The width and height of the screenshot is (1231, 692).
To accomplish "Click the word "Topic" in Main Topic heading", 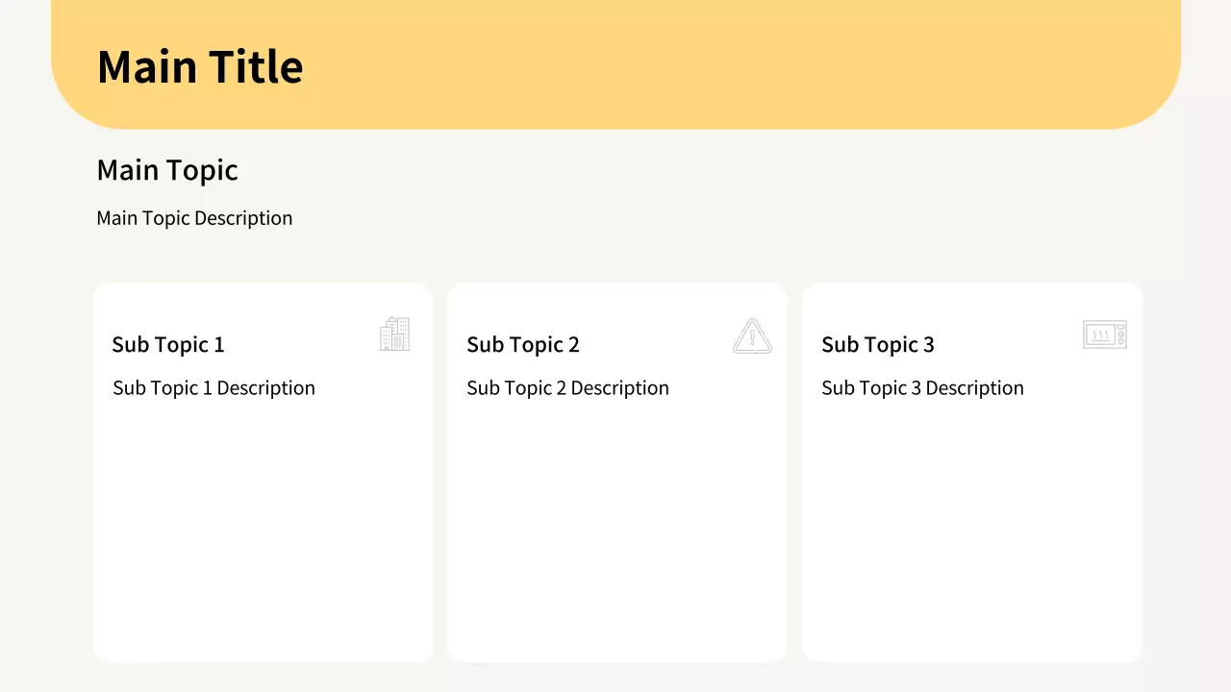I will pyautogui.click(x=203, y=170).
